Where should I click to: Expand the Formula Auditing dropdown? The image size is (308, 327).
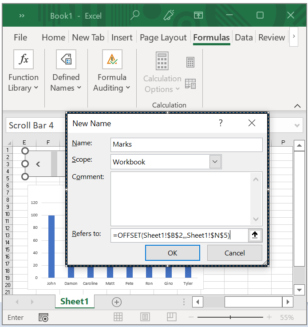click(128, 88)
